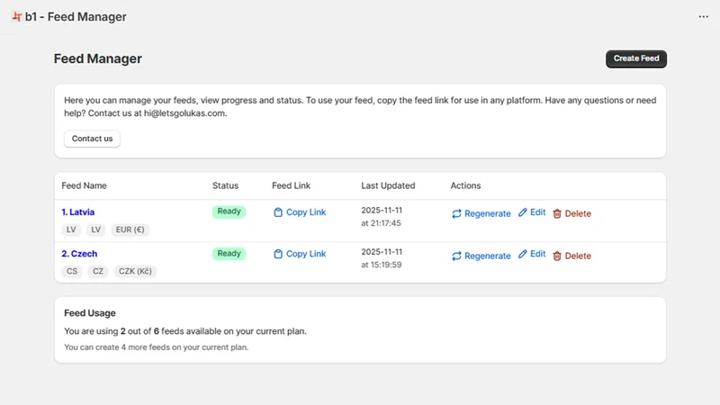Image resolution: width=720 pixels, height=405 pixels.
Task: Click the Feed Link column header
Action: [x=291, y=185]
